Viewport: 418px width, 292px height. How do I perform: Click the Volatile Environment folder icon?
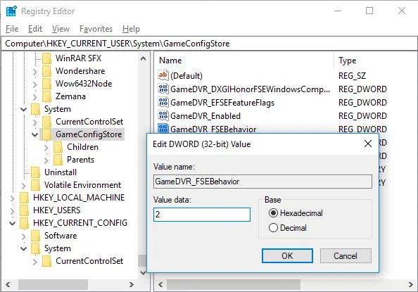point(35,185)
